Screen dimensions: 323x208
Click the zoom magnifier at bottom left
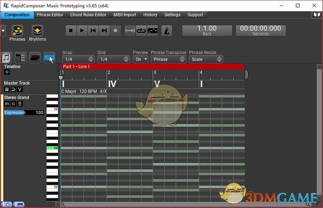pyautogui.click(x=63, y=204)
